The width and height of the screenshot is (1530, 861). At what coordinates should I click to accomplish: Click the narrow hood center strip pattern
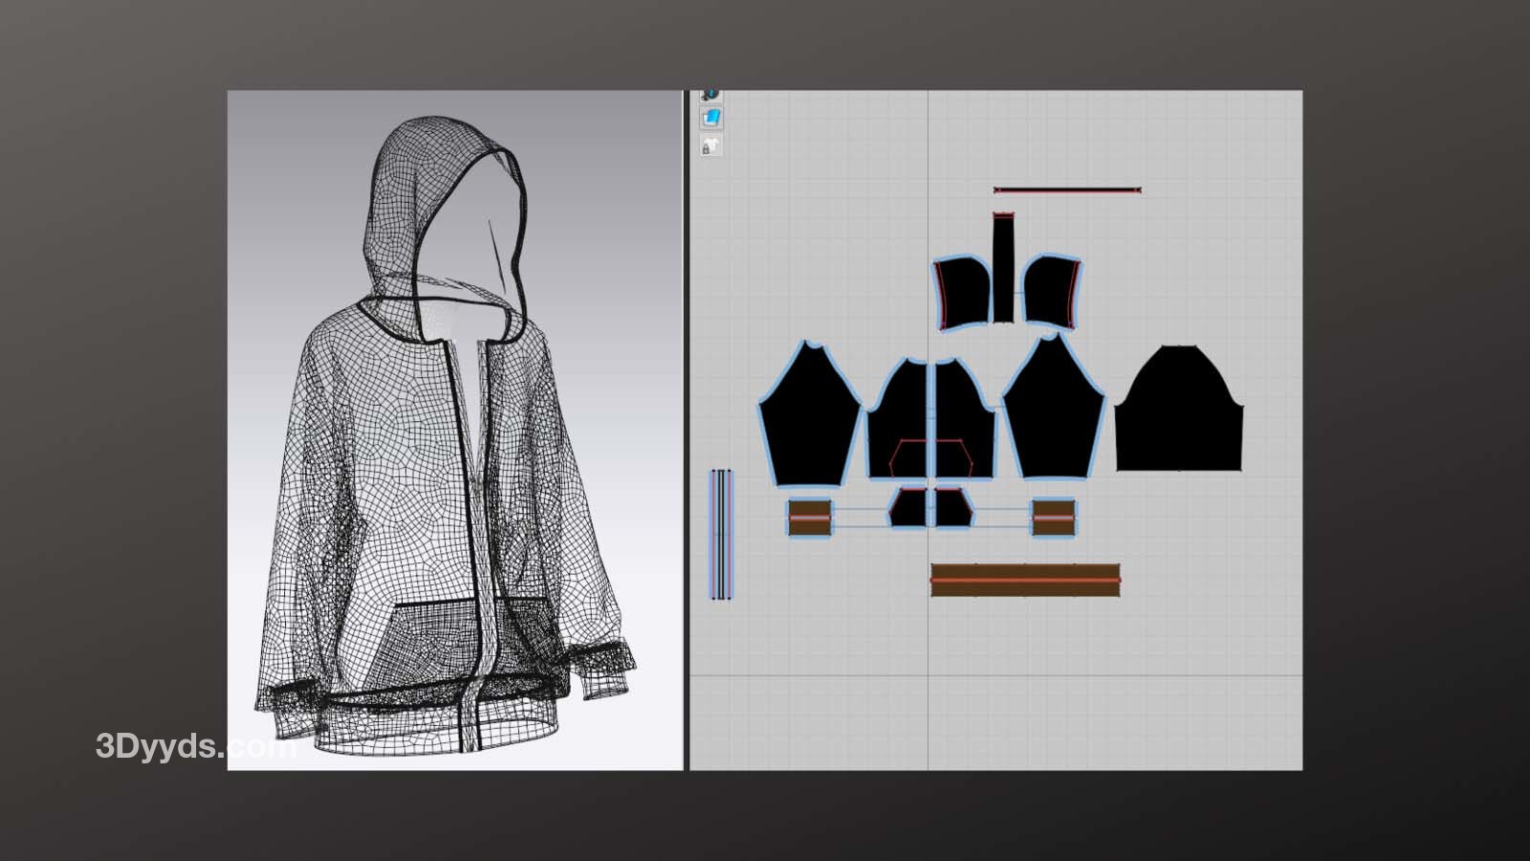point(1002,268)
